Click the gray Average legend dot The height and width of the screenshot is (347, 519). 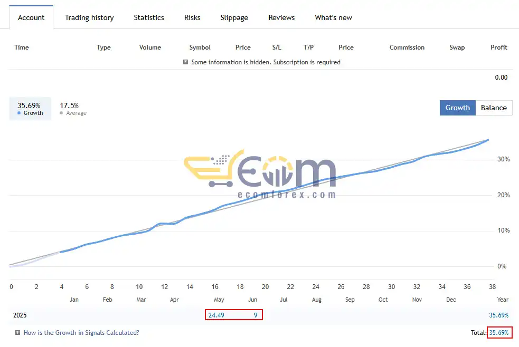pos(61,113)
